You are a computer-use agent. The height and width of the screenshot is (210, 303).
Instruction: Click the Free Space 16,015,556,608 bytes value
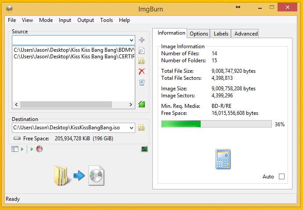tap(235, 113)
